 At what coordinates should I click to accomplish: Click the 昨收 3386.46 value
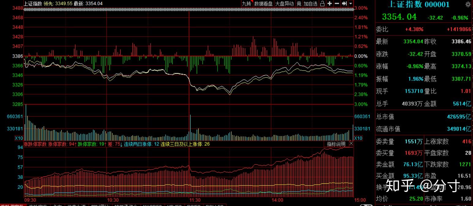[461, 42]
